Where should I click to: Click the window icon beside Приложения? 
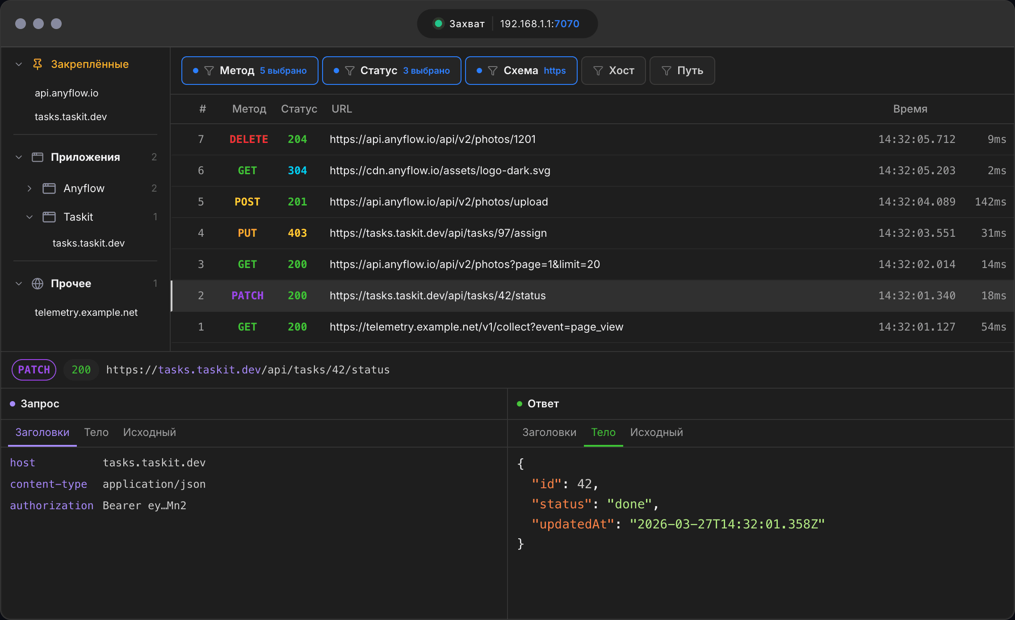[x=38, y=157]
